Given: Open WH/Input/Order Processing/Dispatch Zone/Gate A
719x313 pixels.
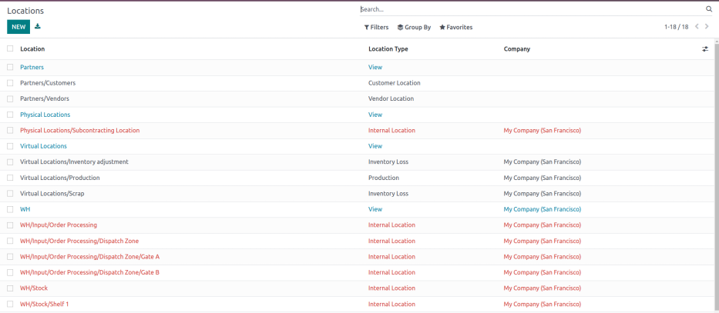Looking at the screenshot, I should (x=89, y=257).
